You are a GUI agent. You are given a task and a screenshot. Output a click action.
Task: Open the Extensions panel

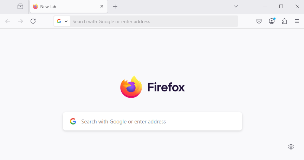tap(284, 21)
